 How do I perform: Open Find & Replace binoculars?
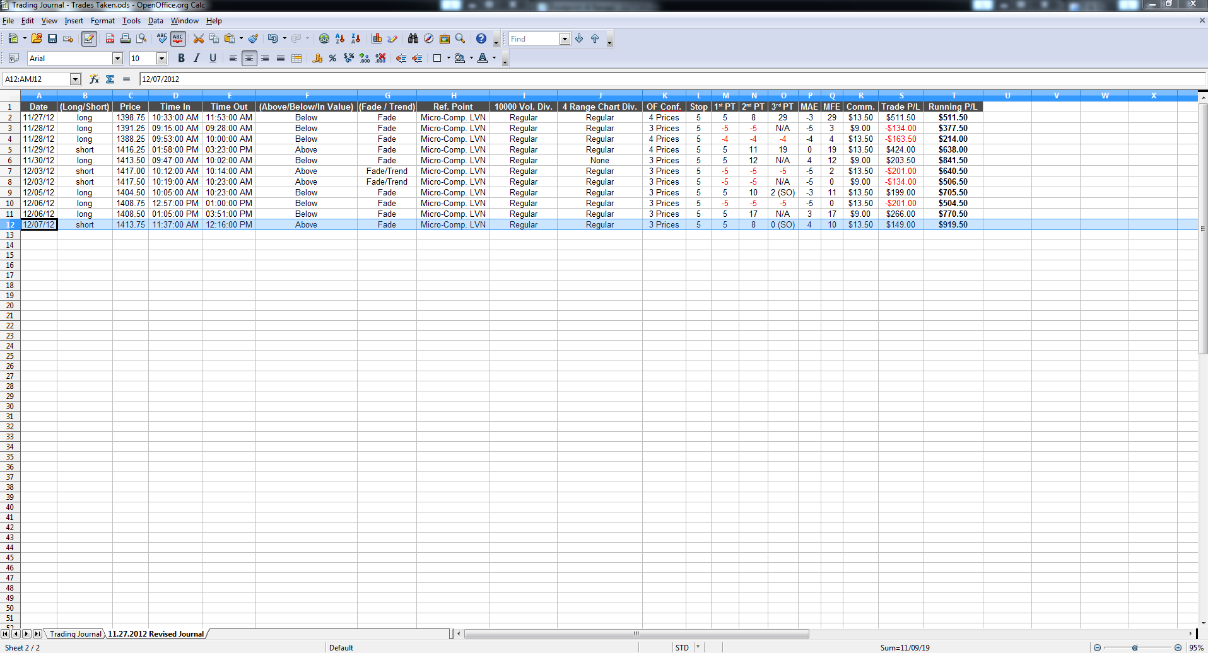click(413, 38)
